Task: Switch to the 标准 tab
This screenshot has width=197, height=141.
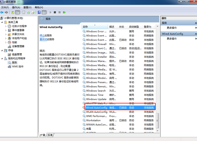Action: 50,135
